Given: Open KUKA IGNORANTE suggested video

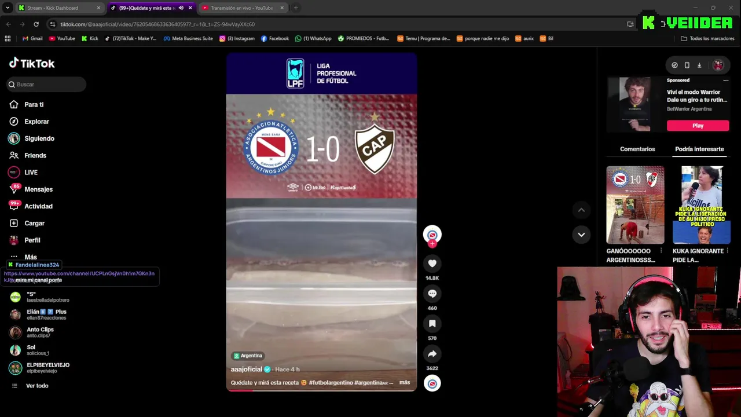Looking at the screenshot, I should (x=702, y=205).
